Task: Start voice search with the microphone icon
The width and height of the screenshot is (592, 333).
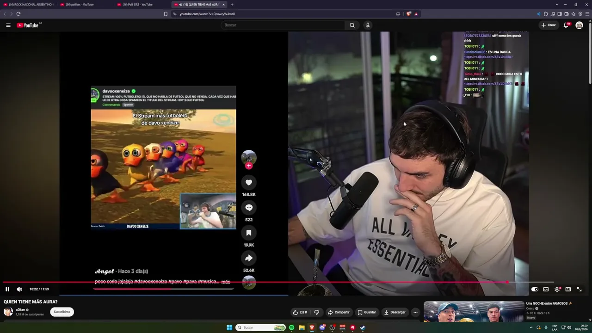Action: coord(368,25)
